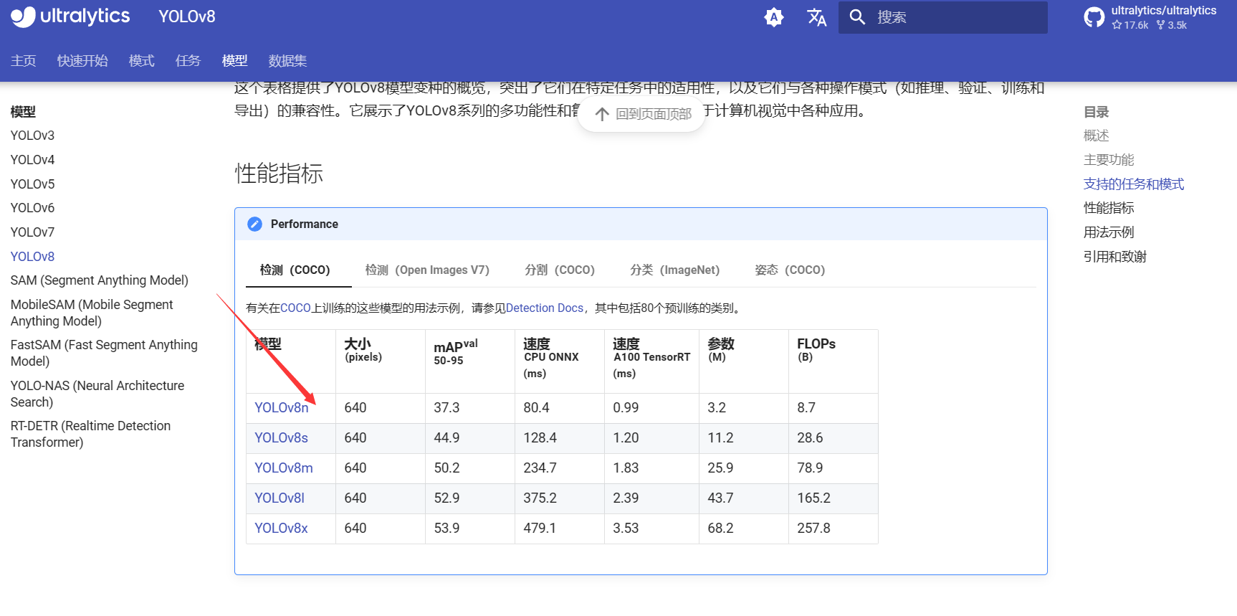The height and width of the screenshot is (616, 1237).
Task: Click the Performance pencil note icon
Action: [254, 224]
